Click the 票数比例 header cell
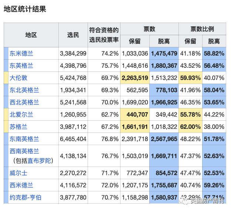The width and height of the screenshot is (231, 211). (202, 29)
